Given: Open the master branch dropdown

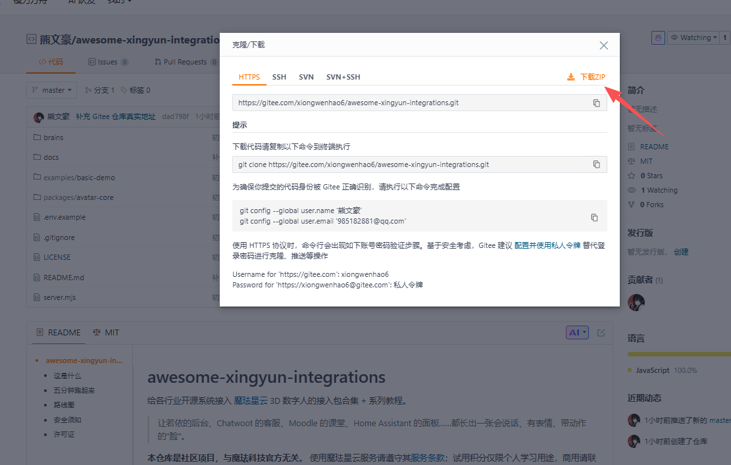Looking at the screenshot, I should [x=51, y=90].
